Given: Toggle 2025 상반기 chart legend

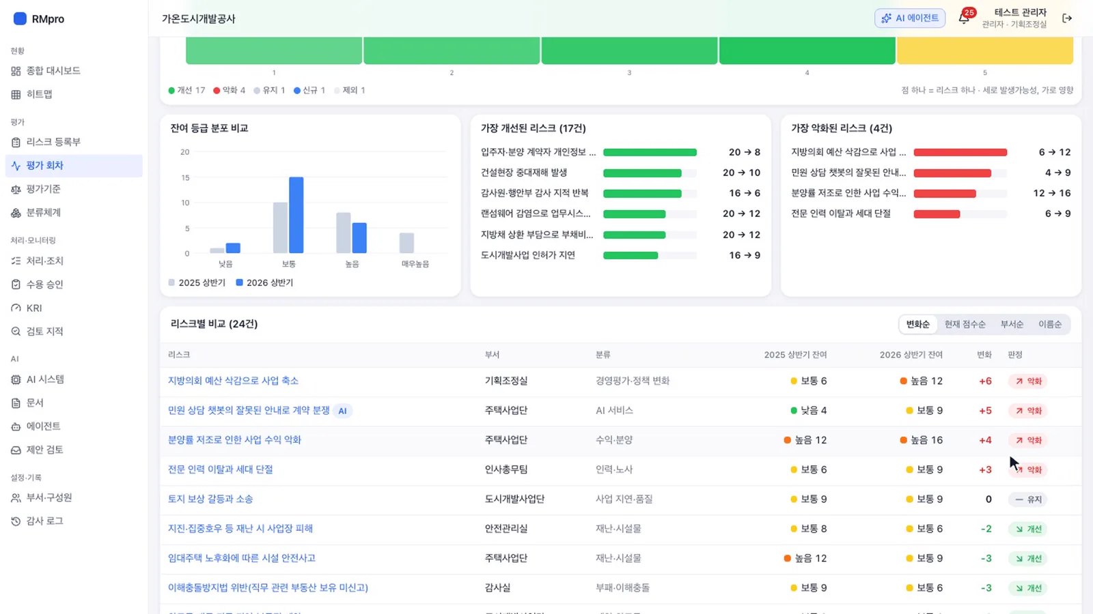Looking at the screenshot, I should coord(197,282).
